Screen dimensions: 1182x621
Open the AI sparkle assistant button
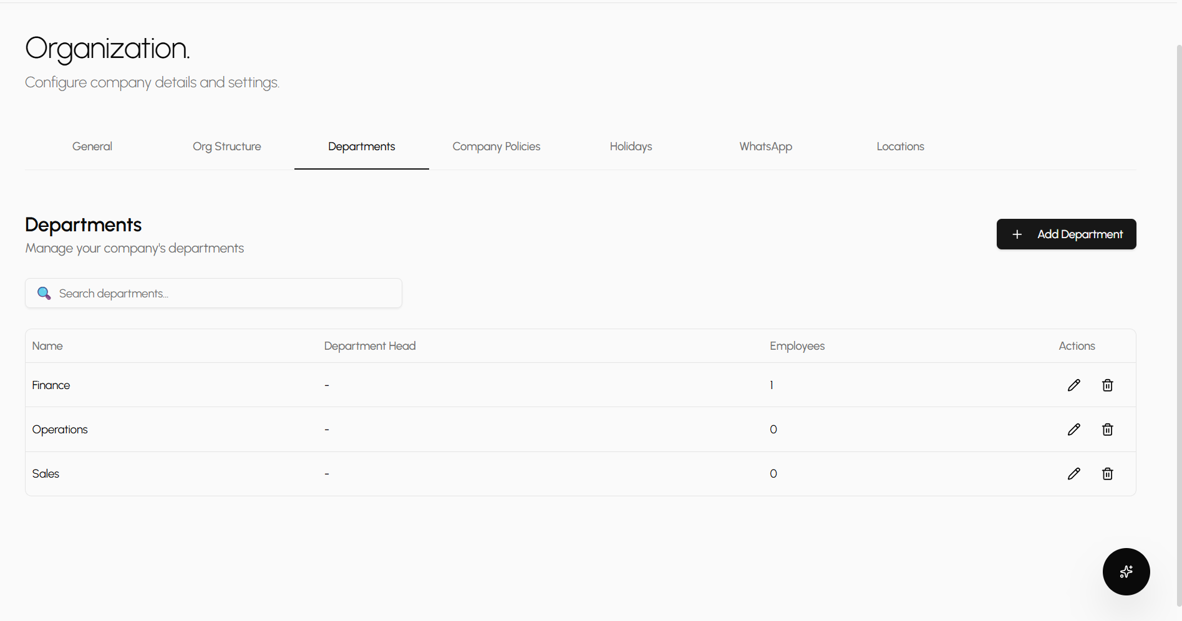pos(1126,572)
